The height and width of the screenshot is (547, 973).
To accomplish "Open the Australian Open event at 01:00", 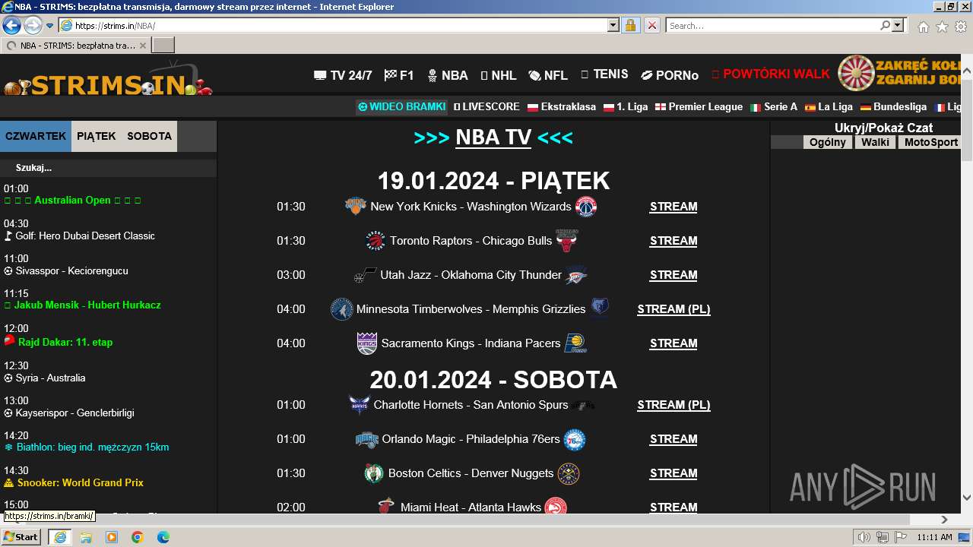I will pyautogui.click(x=72, y=201).
